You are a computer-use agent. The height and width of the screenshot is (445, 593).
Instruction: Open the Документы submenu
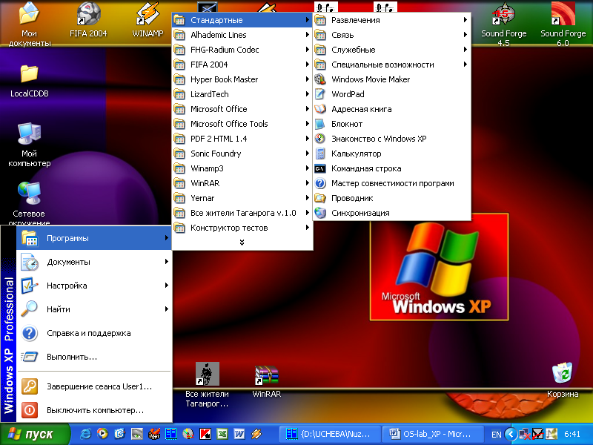[x=94, y=262]
